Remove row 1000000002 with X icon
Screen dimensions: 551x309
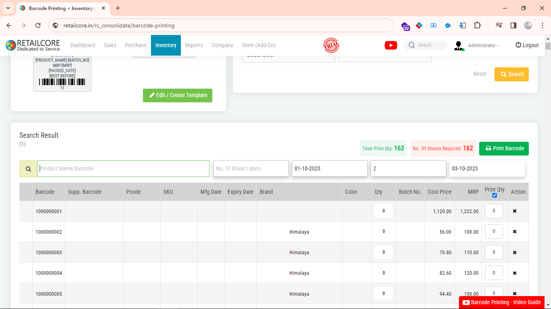tap(515, 232)
